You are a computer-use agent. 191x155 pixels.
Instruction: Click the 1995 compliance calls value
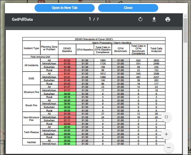(x=103, y=60)
